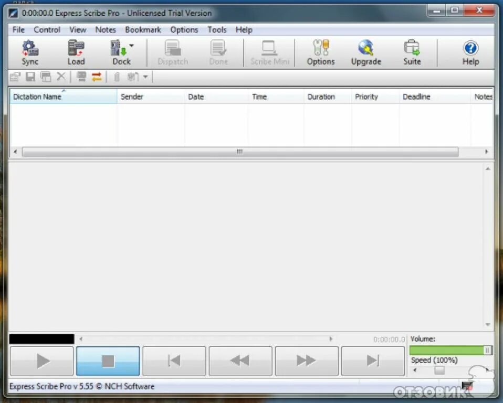Sort by Sender column header
Screen dimensions: 503x403
click(151, 97)
